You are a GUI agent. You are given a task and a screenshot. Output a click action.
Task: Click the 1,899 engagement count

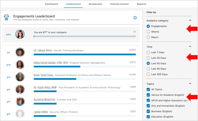click(133, 87)
